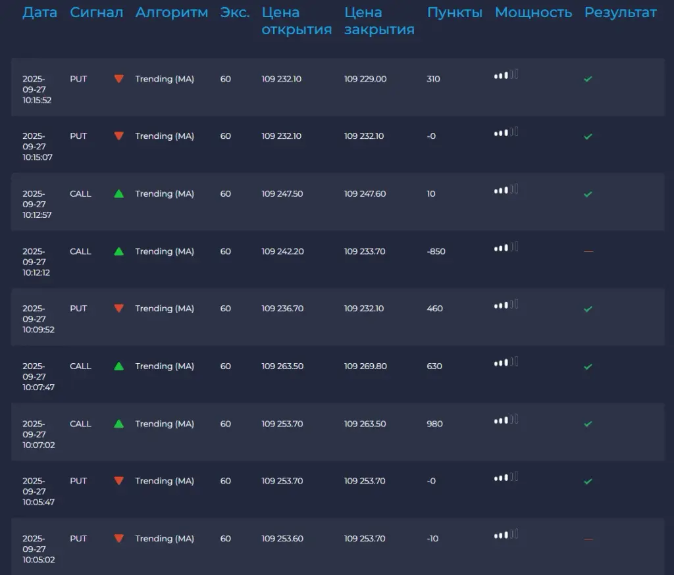Screen dimensions: 674x575
Task: Click the red down arrow in the 10:05:47 row
Action: click(x=119, y=480)
